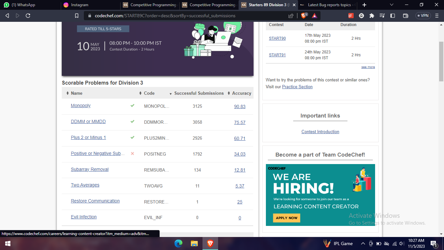Click Apply Now on hiring banner
444x250 pixels.
286,218
